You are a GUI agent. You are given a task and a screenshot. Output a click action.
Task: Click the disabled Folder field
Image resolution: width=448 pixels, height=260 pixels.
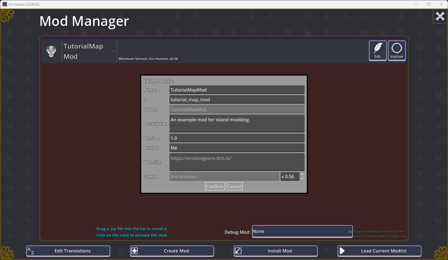coord(237,109)
